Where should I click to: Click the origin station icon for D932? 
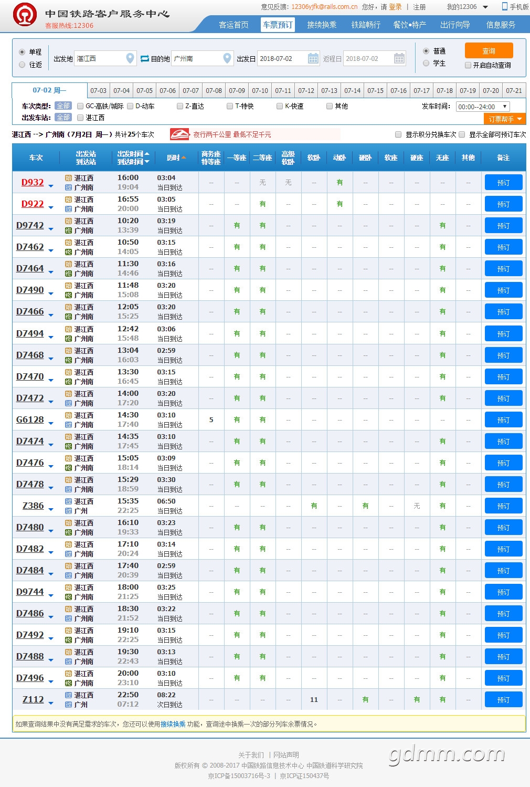68,178
